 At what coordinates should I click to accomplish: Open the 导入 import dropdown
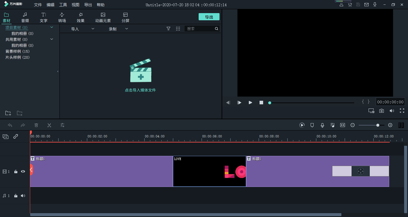point(82,29)
